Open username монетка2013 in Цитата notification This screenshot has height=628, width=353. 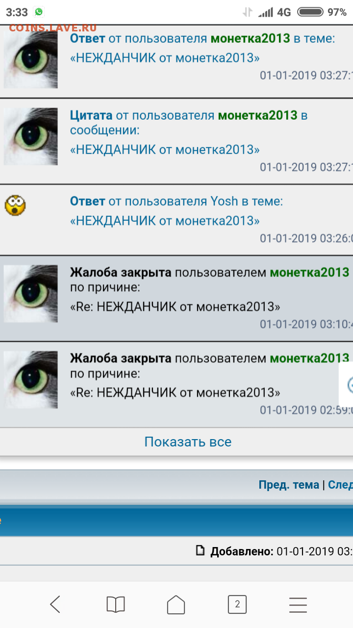click(x=257, y=115)
